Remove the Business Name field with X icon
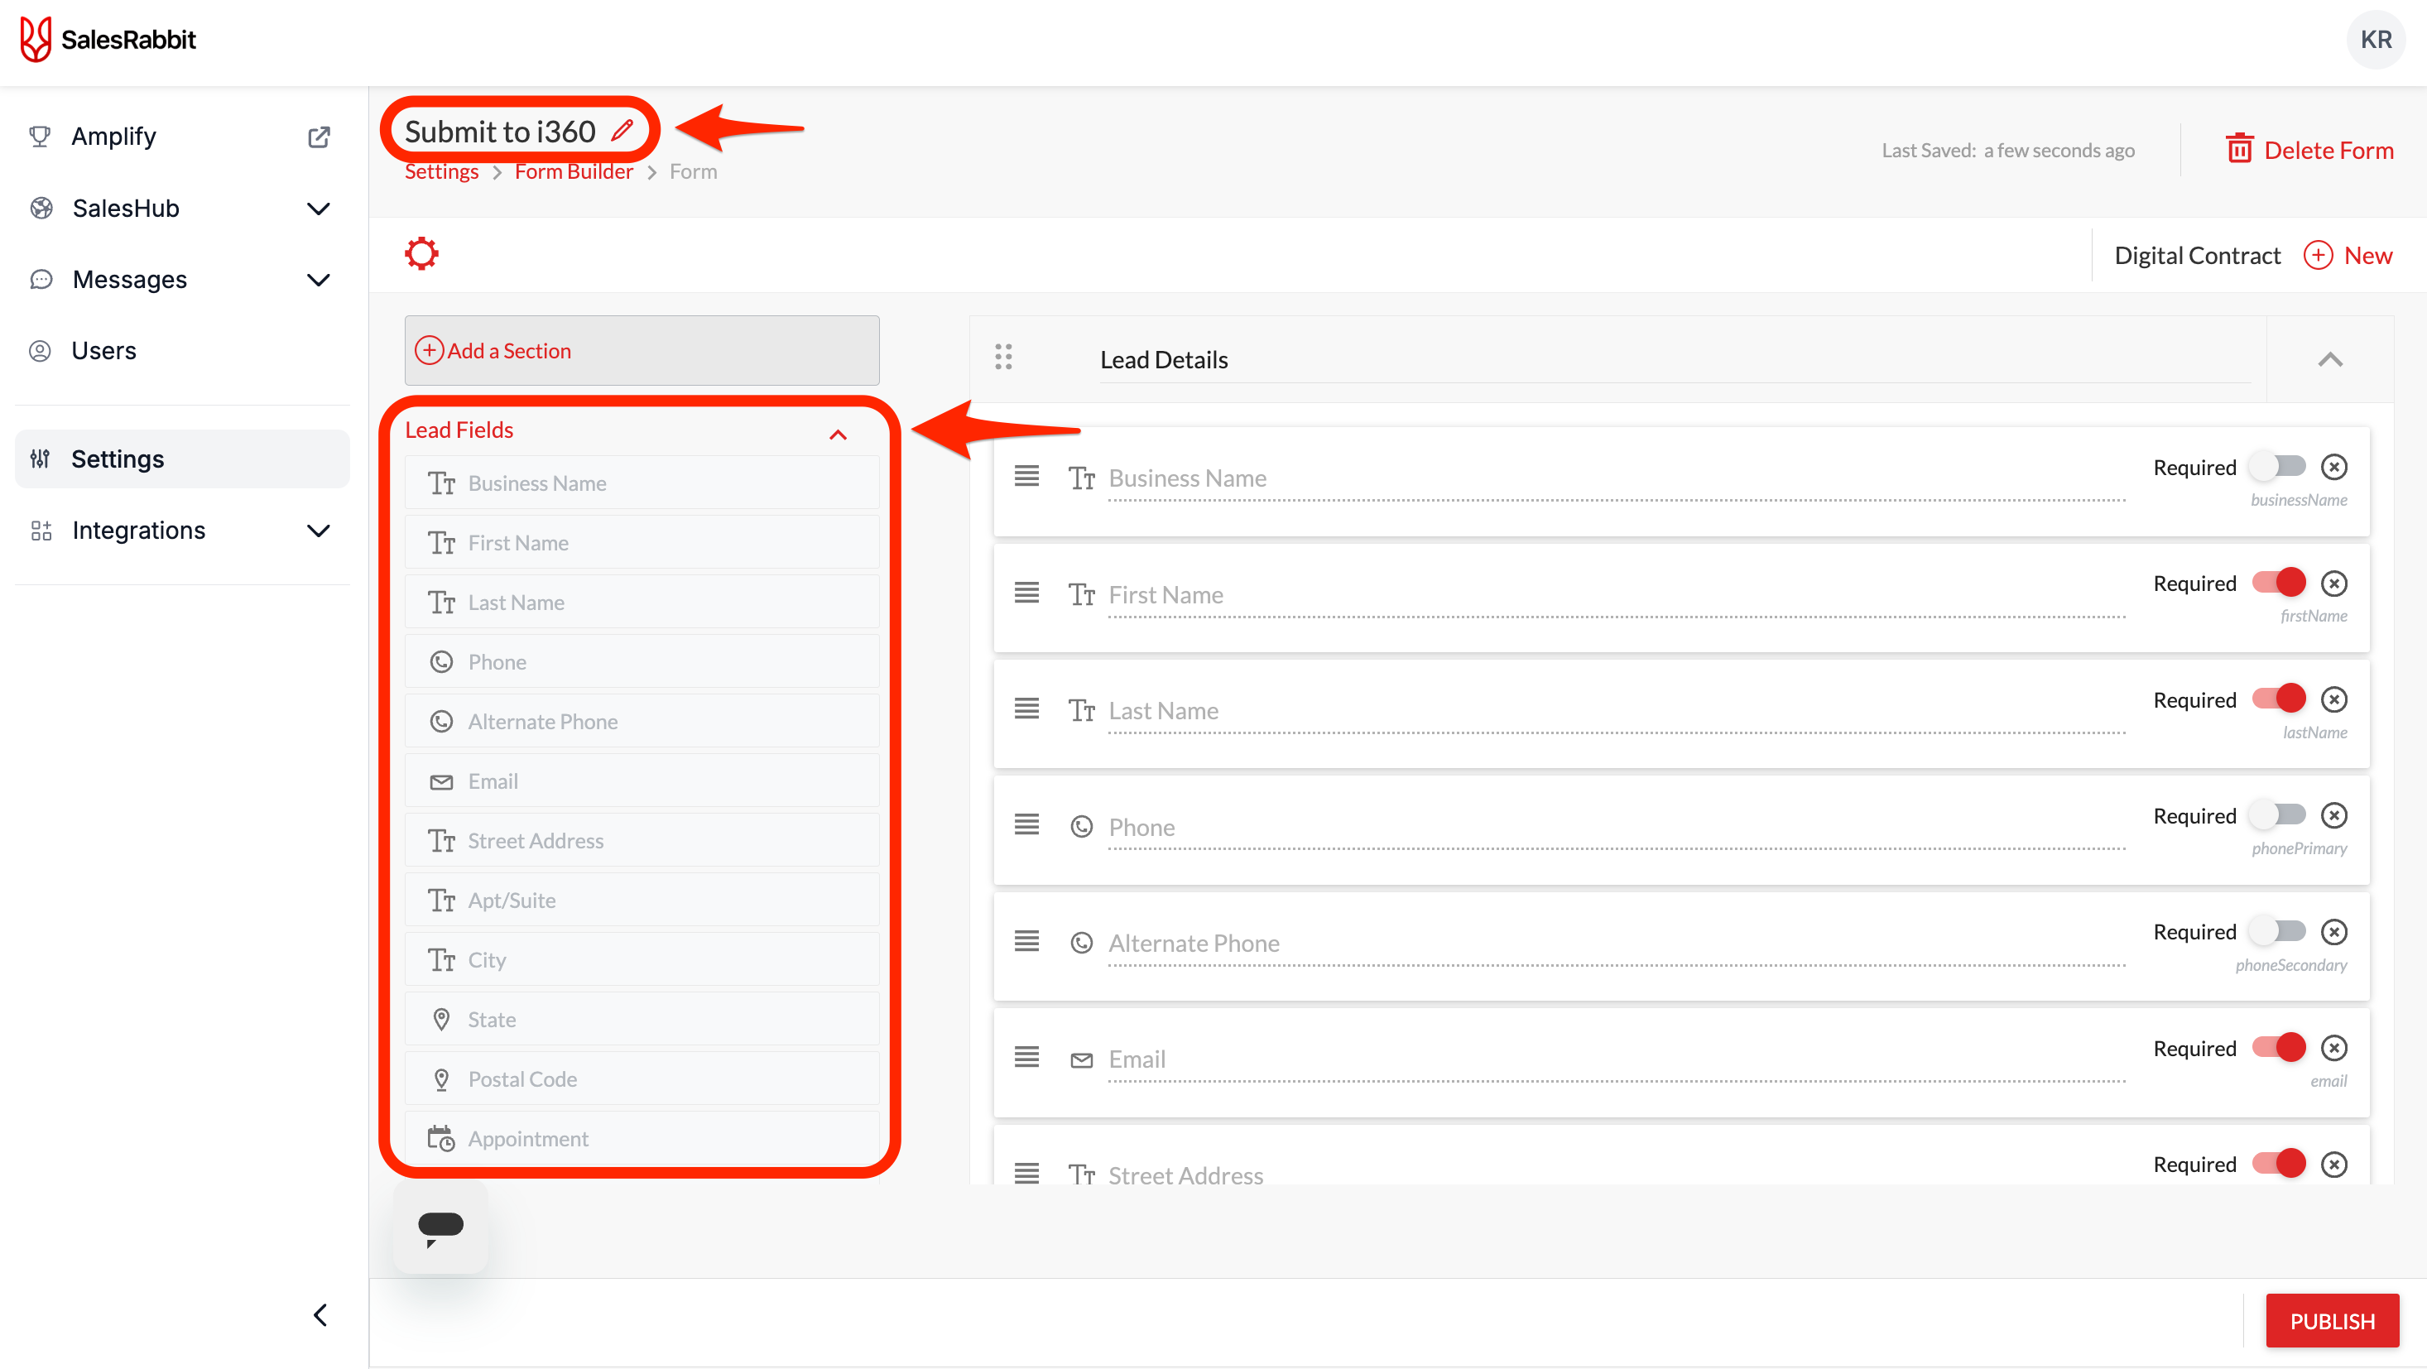The width and height of the screenshot is (2427, 1369). (2333, 468)
